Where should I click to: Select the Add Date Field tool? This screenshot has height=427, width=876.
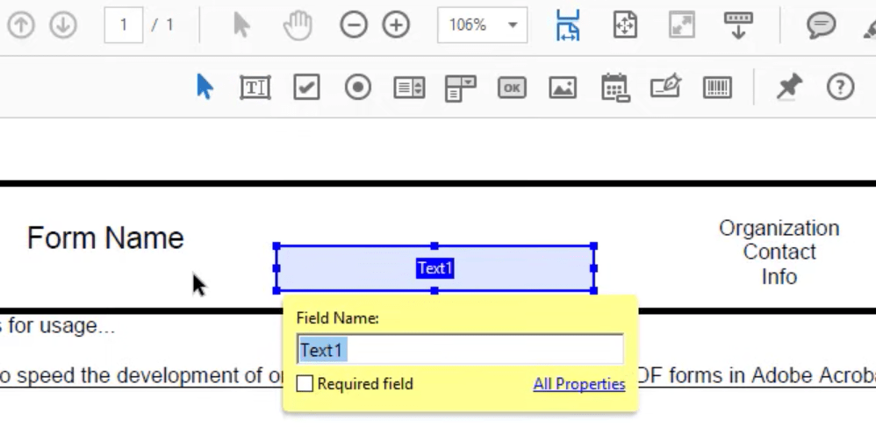pyautogui.click(x=614, y=87)
